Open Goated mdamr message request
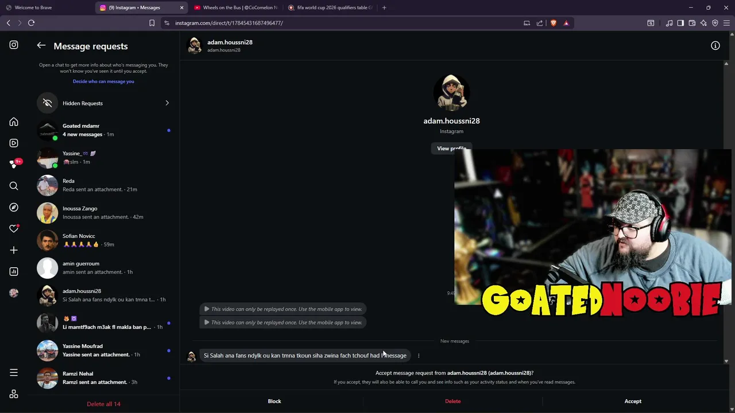Viewport: 735px width, 413px height. click(103, 130)
